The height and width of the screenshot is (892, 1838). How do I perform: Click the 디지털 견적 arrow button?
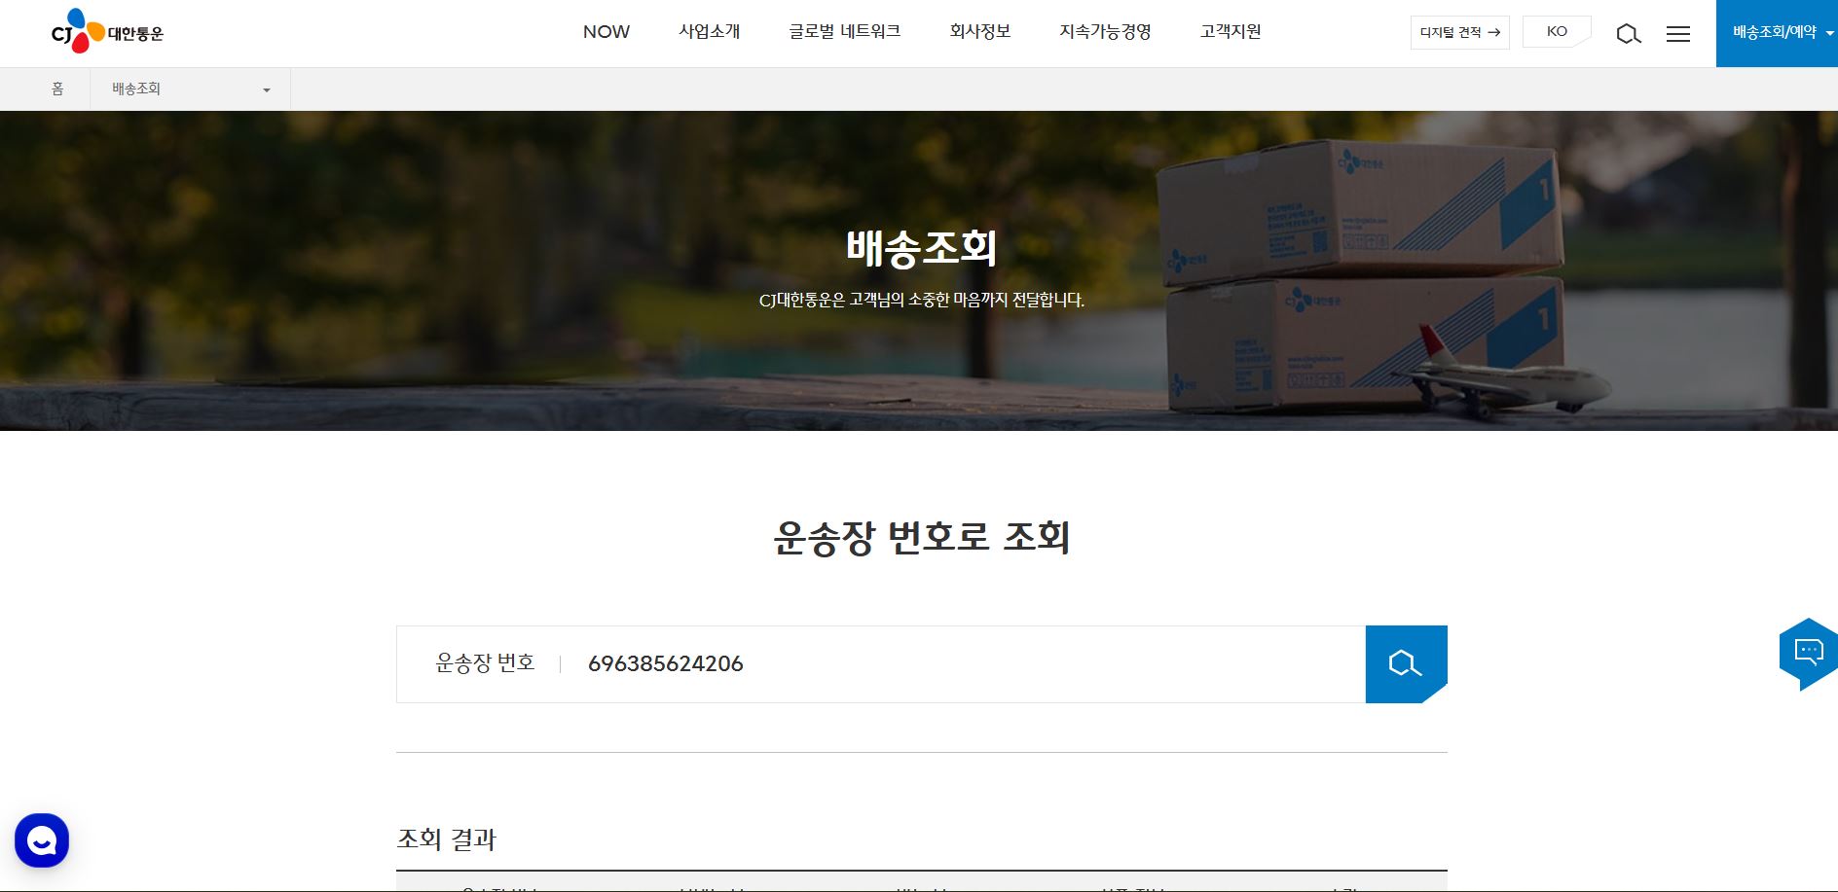1459,32
